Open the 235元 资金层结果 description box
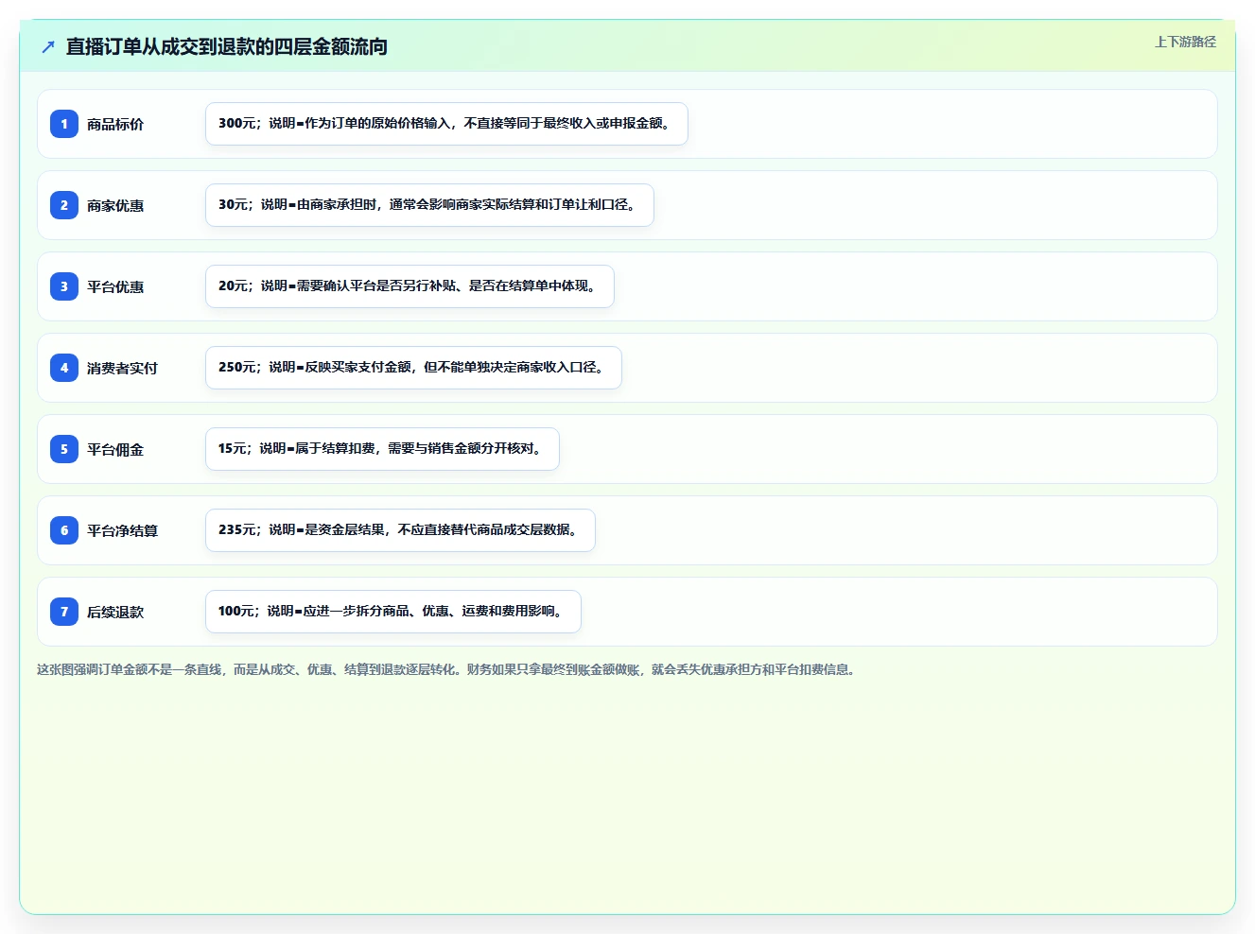 coord(400,530)
